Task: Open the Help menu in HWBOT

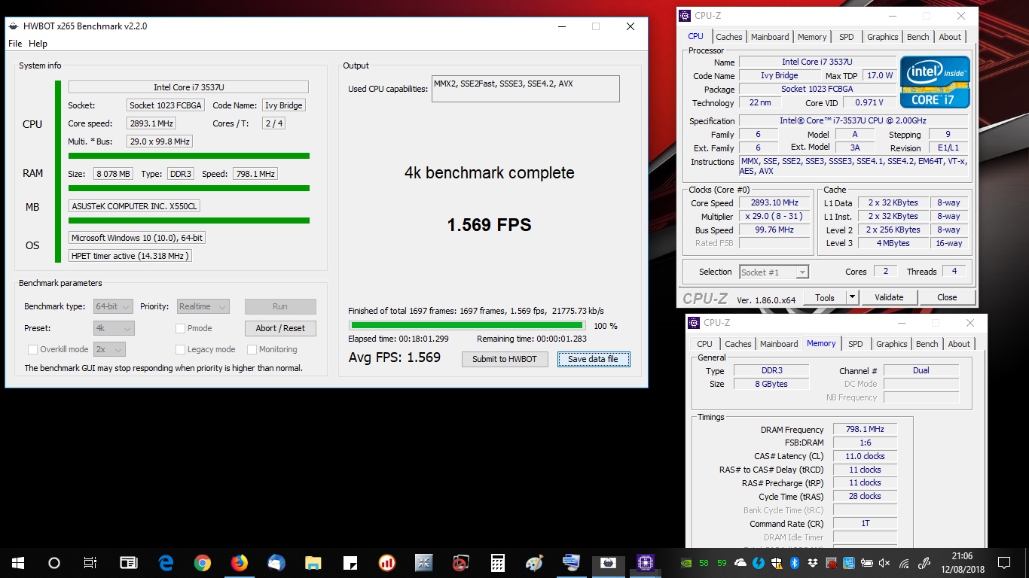Action: tap(38, 44)
